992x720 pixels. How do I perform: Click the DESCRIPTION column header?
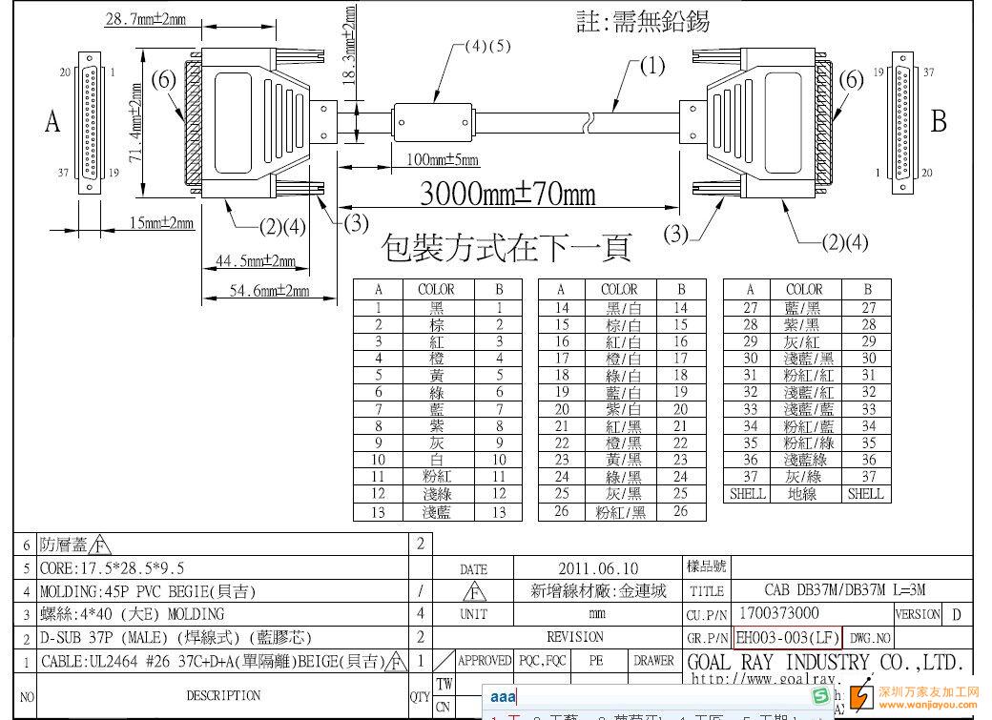222,695
